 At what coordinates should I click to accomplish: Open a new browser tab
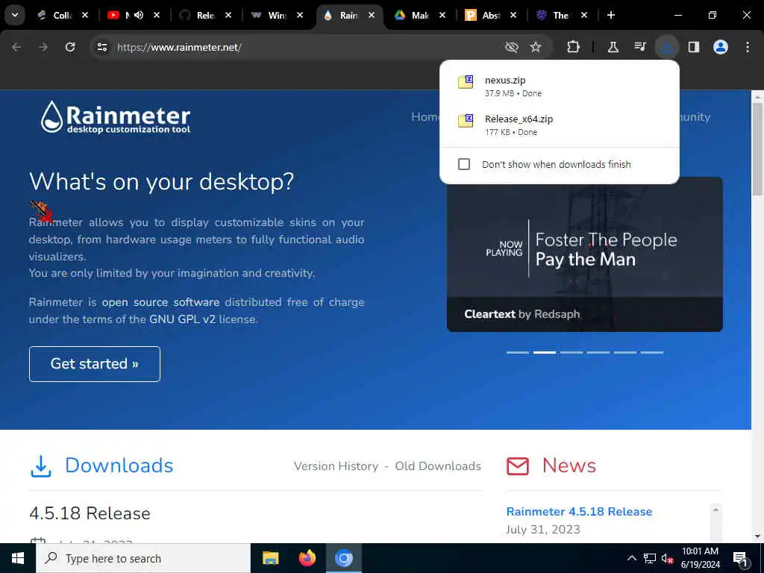[x=611, y=15]
